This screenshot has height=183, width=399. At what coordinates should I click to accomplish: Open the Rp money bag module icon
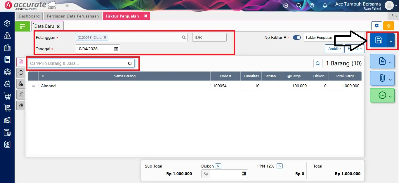[7, 84]
